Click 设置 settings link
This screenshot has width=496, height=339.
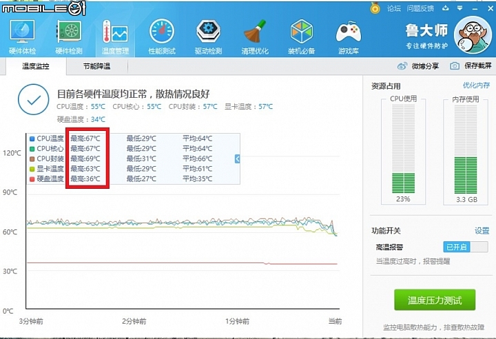coord(482,231)
